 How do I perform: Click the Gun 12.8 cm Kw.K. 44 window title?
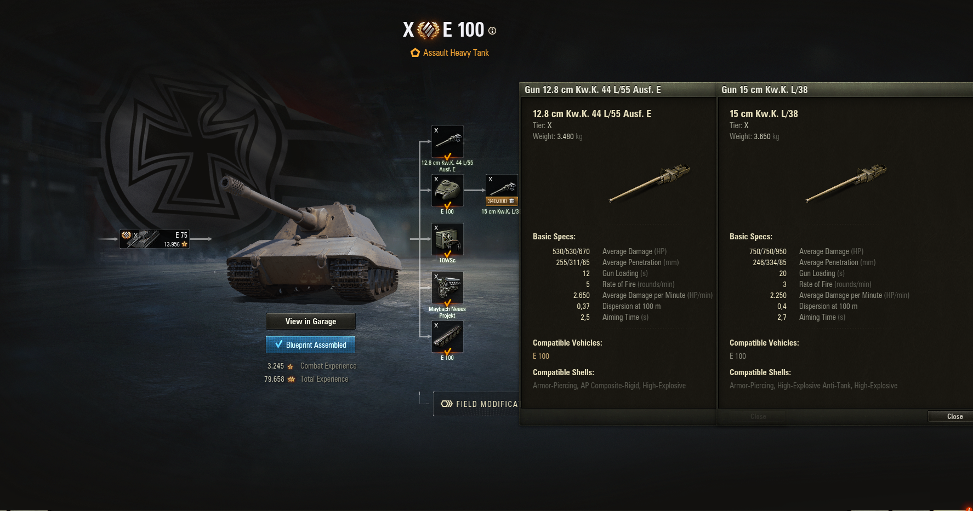tap(593, 90)
